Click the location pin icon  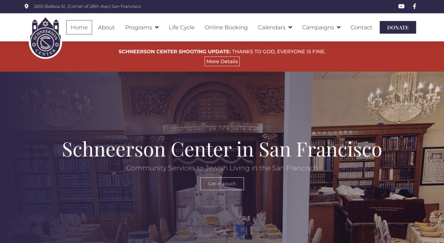tap(26, 6)
